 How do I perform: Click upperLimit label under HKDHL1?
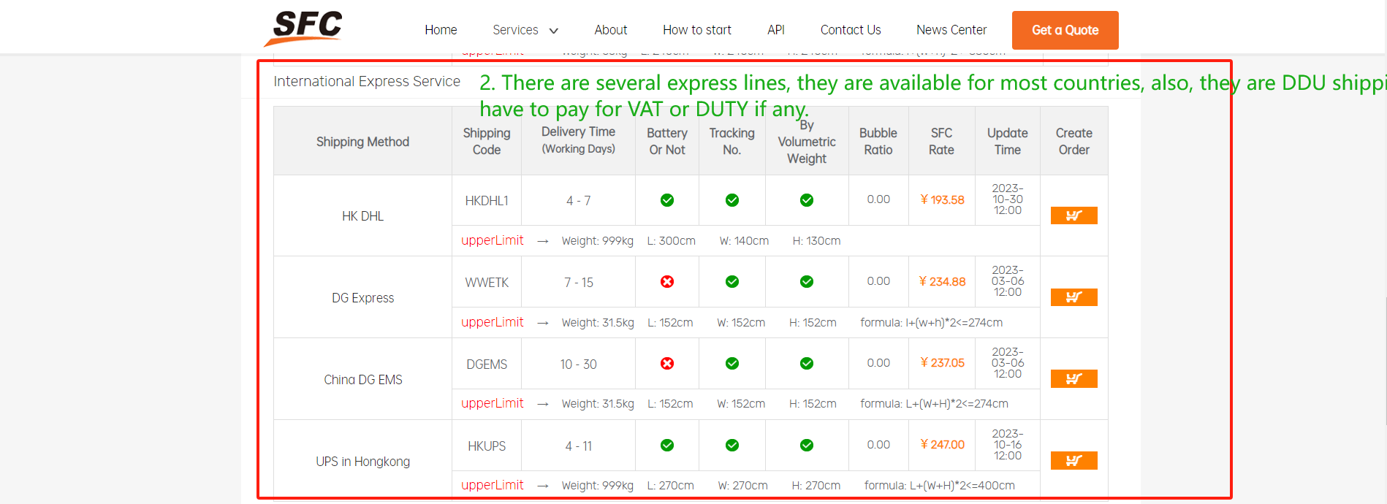tap(493, 240)
